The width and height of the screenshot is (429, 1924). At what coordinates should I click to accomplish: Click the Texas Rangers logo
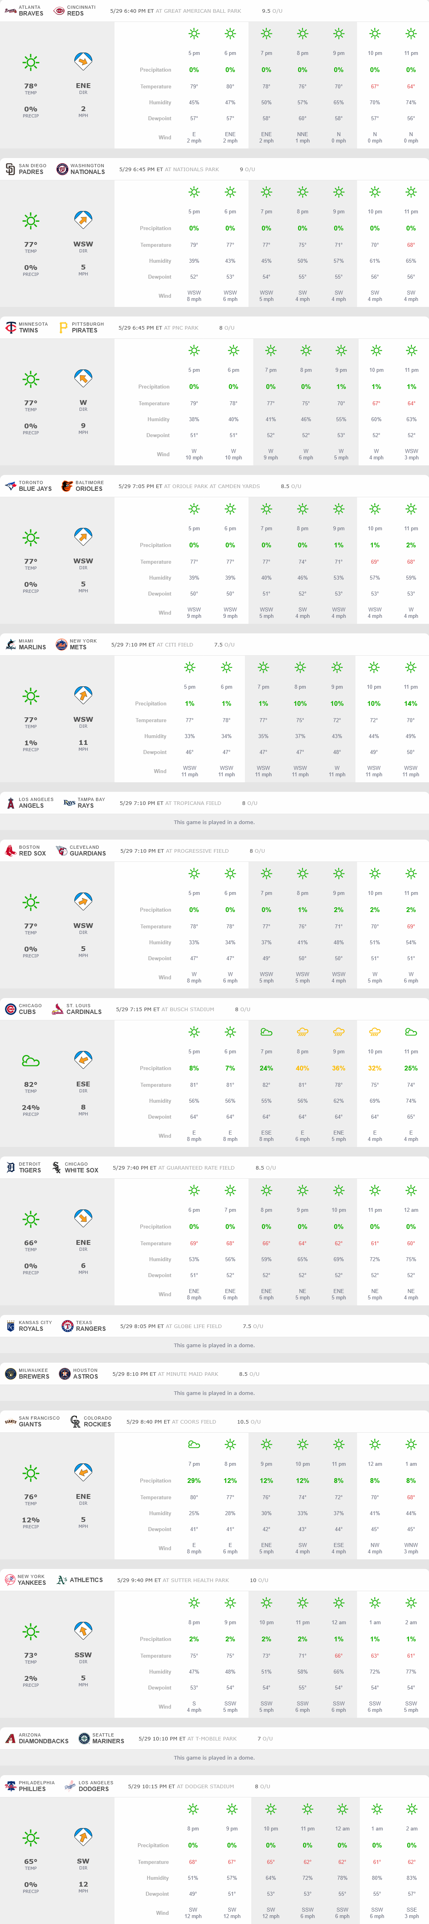point(67,1326)
